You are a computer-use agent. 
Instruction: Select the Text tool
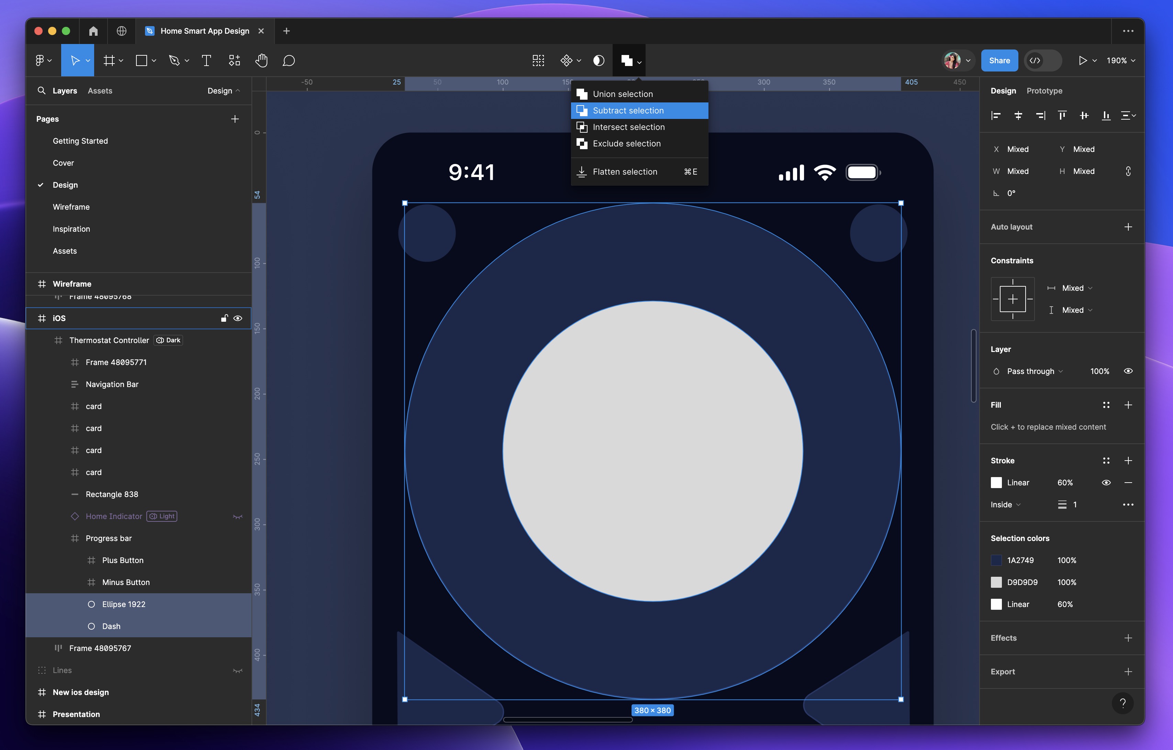(206, 60)
